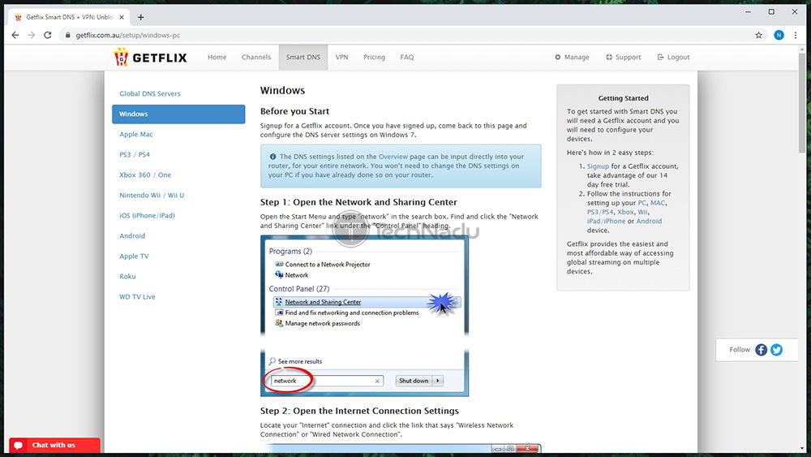
Task: Open the Pricing page
Action: [x=374, y=58]
